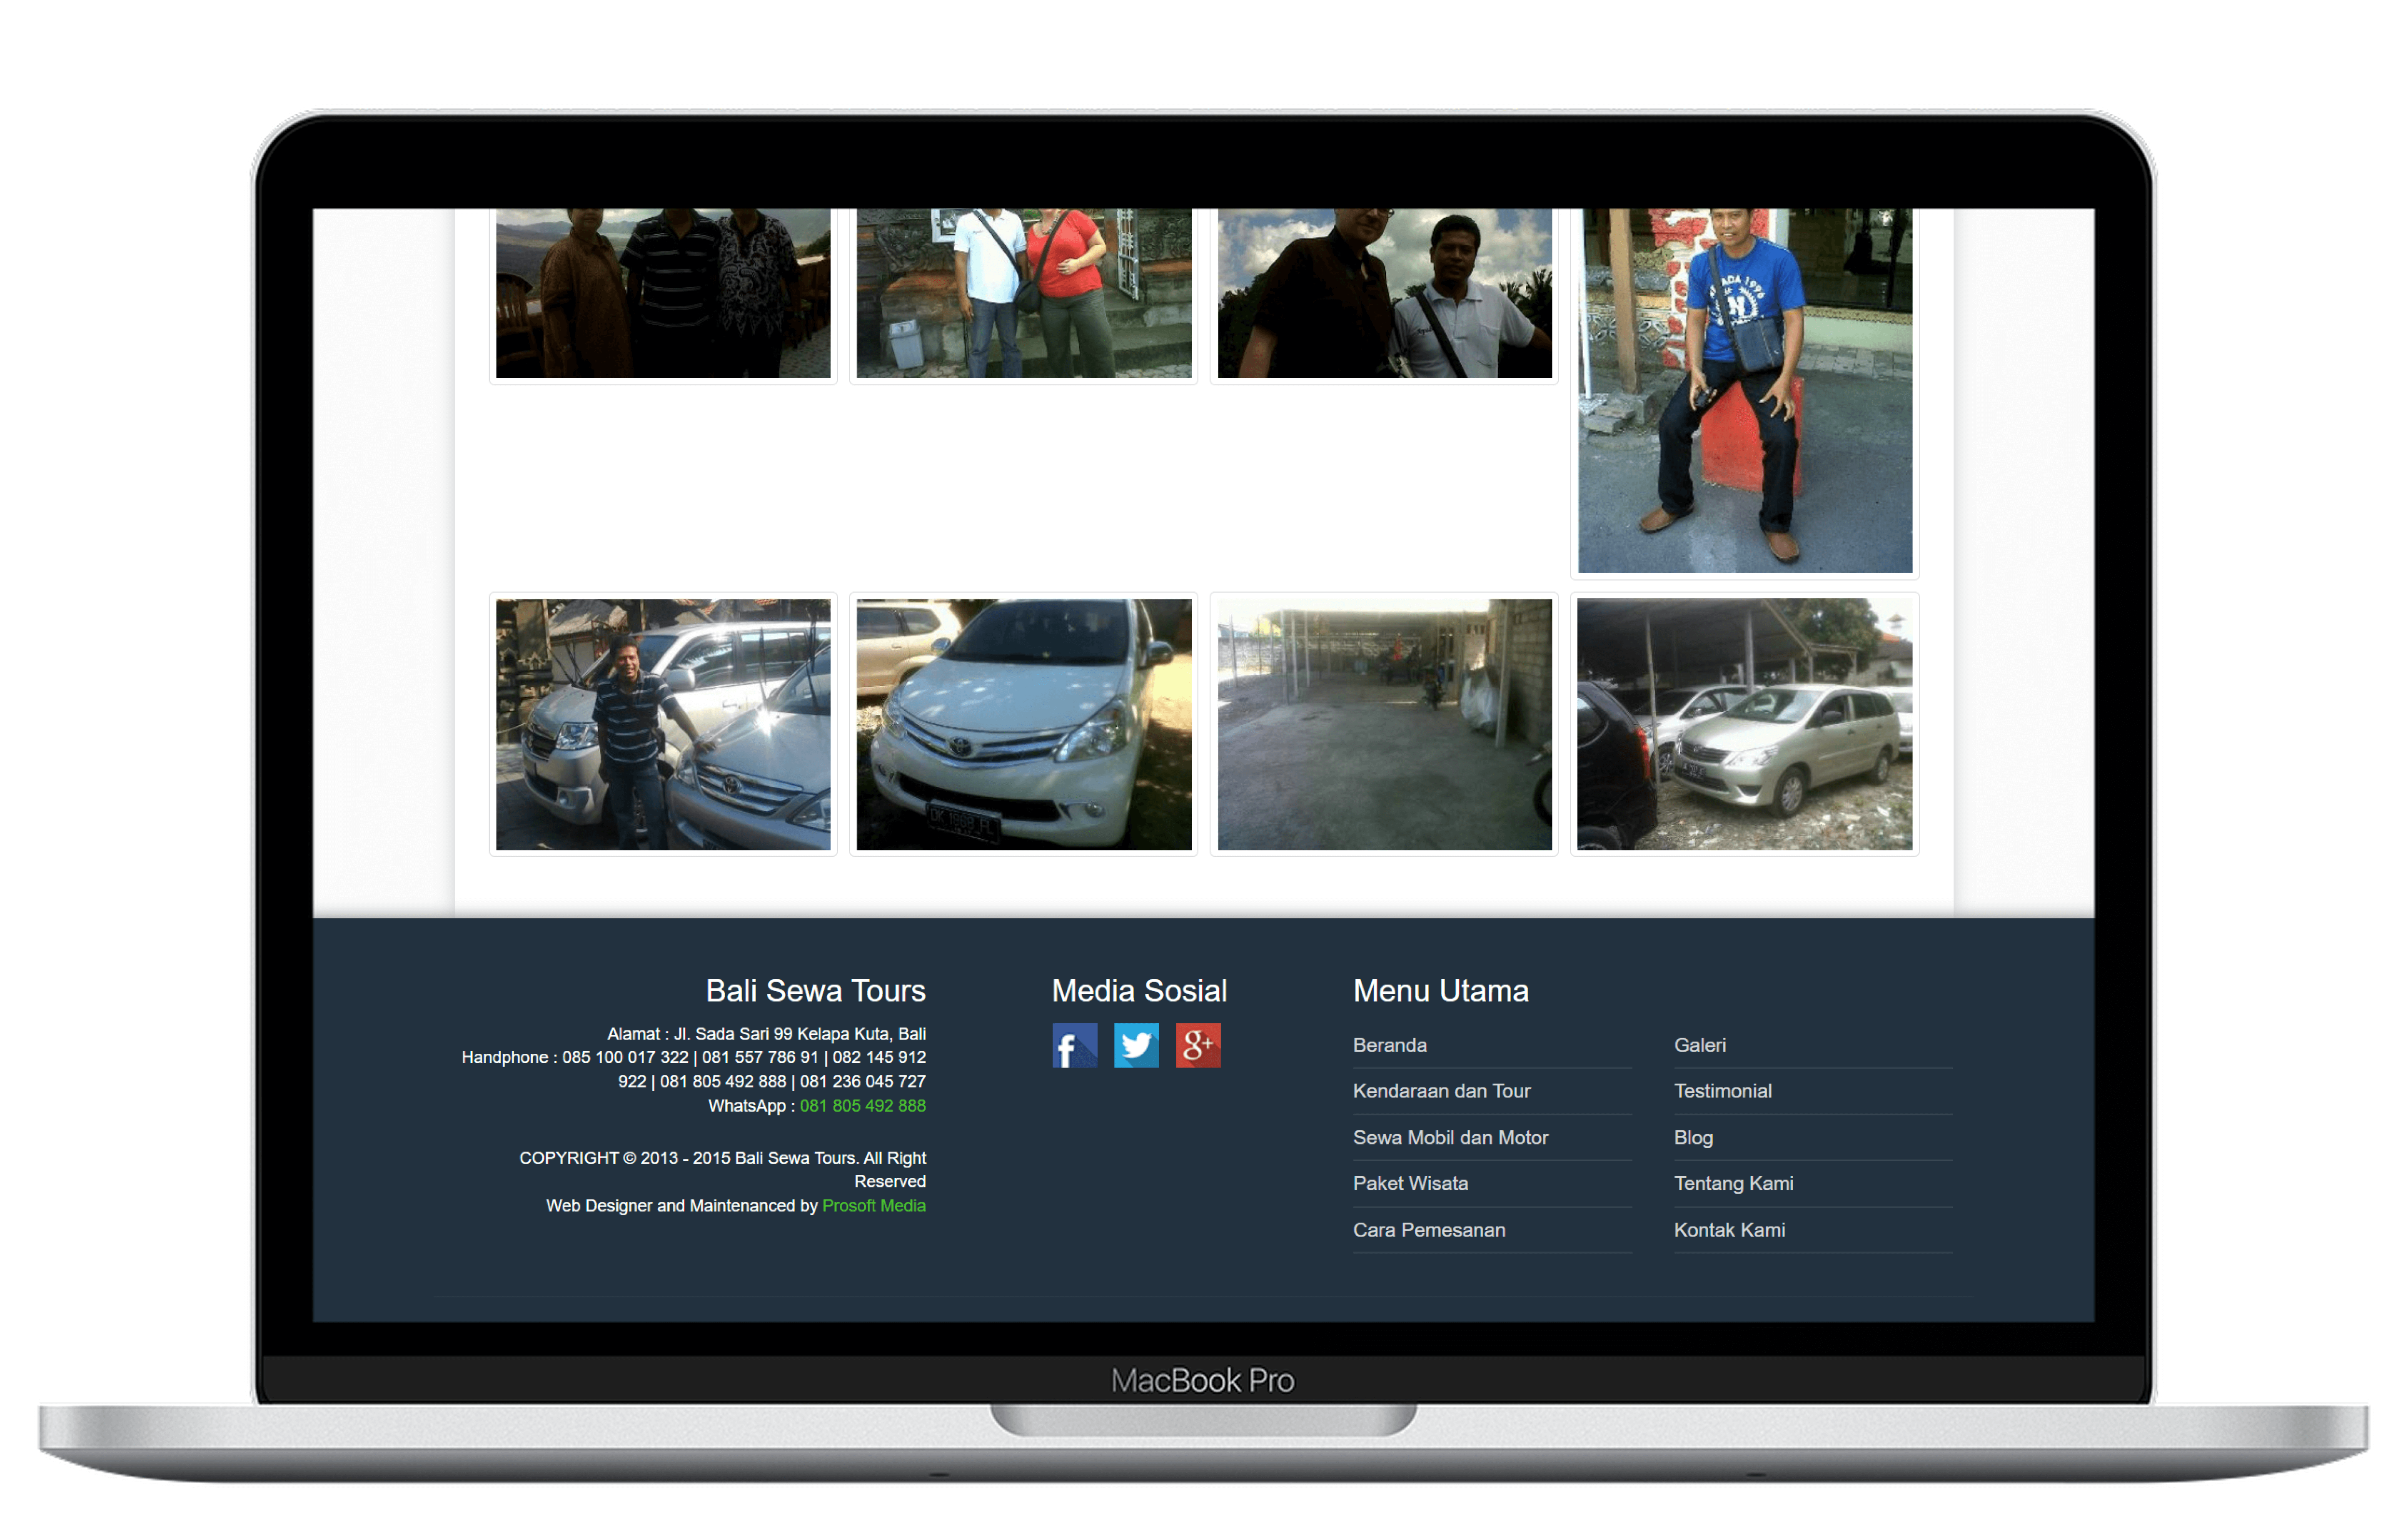Select handphone number 085 100 017 322

[x=625, y=1057]
